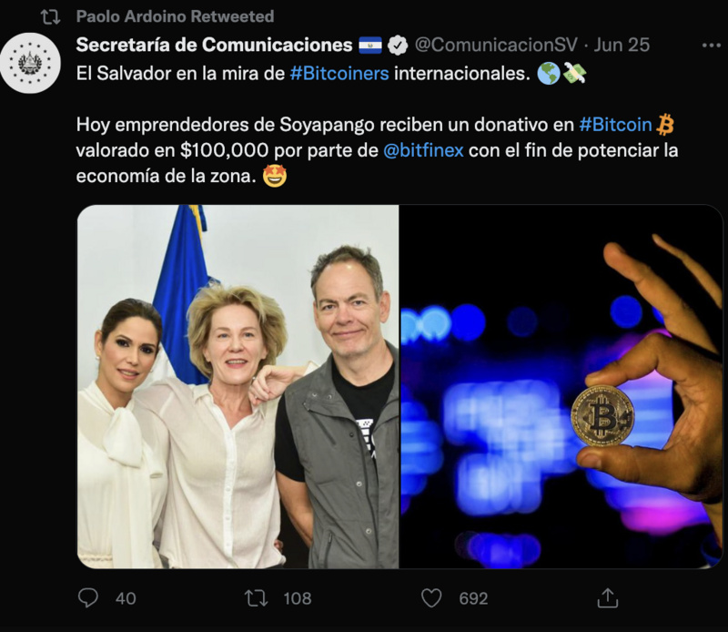Viewport: 728px width, 632px height.
Task: Like the tweet with the heart icon
Action: [x=431, y=598]
